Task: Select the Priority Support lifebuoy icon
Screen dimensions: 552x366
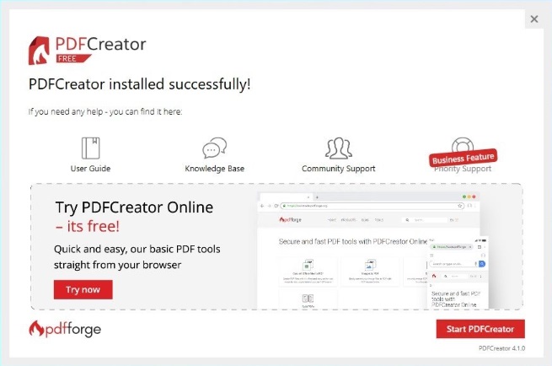Action: [461, 143]
